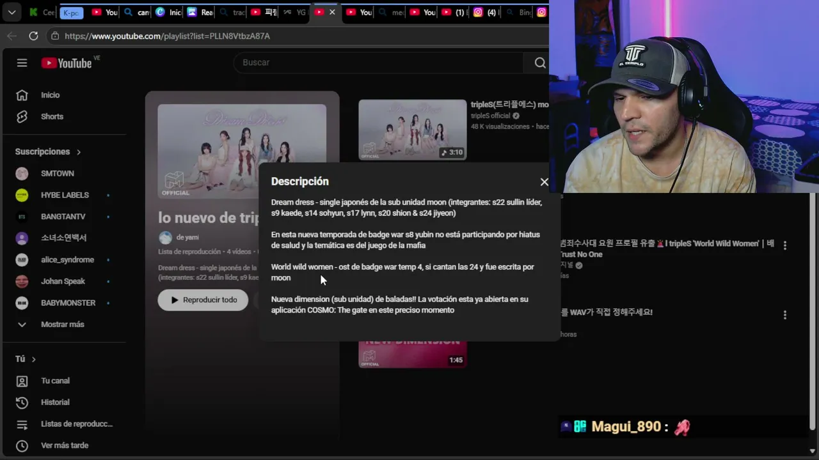819x460 pixels.
Task: Open the yami channel avatar
Action: tap(166, 238)
